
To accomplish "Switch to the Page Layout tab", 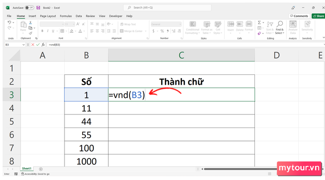I will tap(48, 16).
